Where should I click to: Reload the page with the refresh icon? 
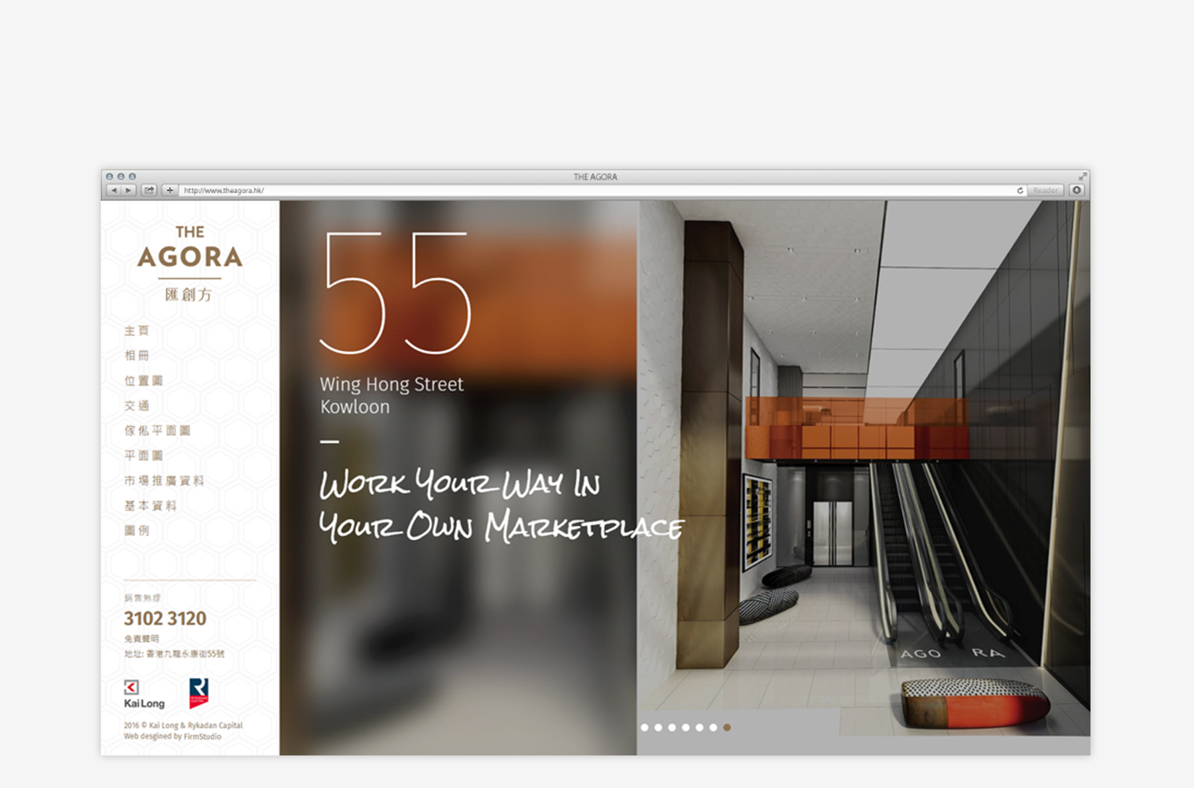(x=1022, y=189)
